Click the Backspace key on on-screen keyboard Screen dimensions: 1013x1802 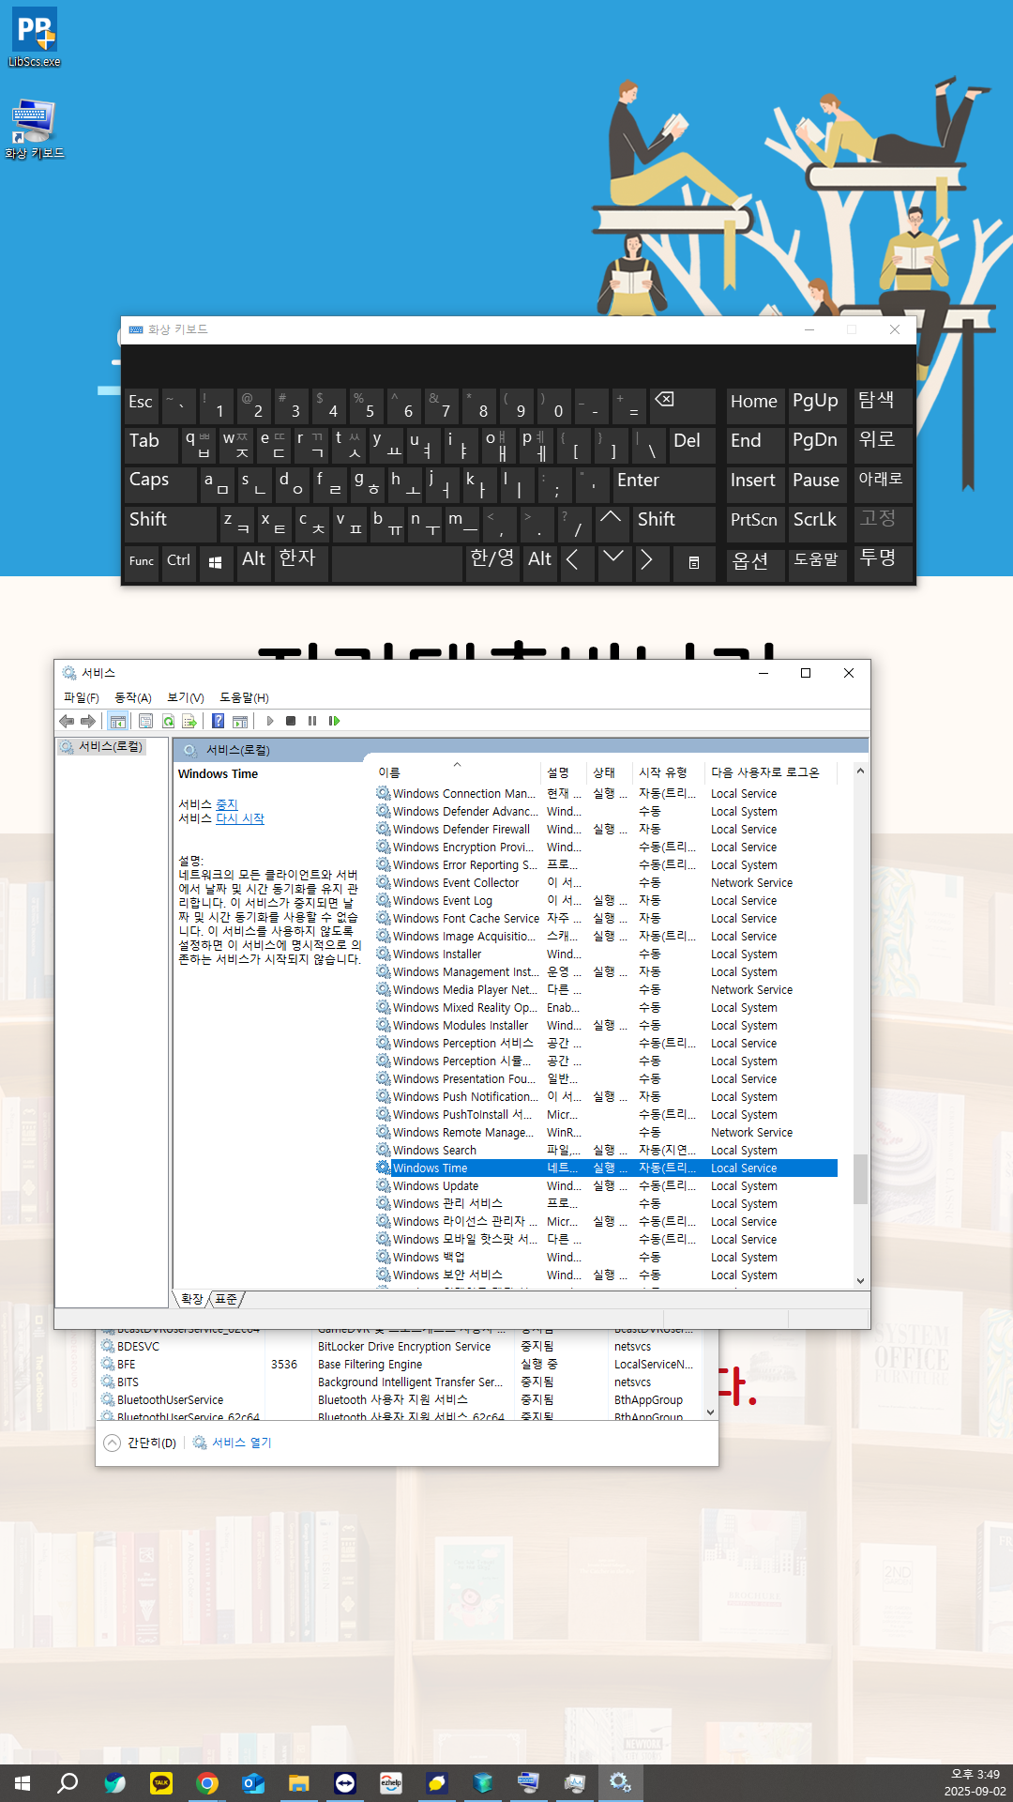682,406
